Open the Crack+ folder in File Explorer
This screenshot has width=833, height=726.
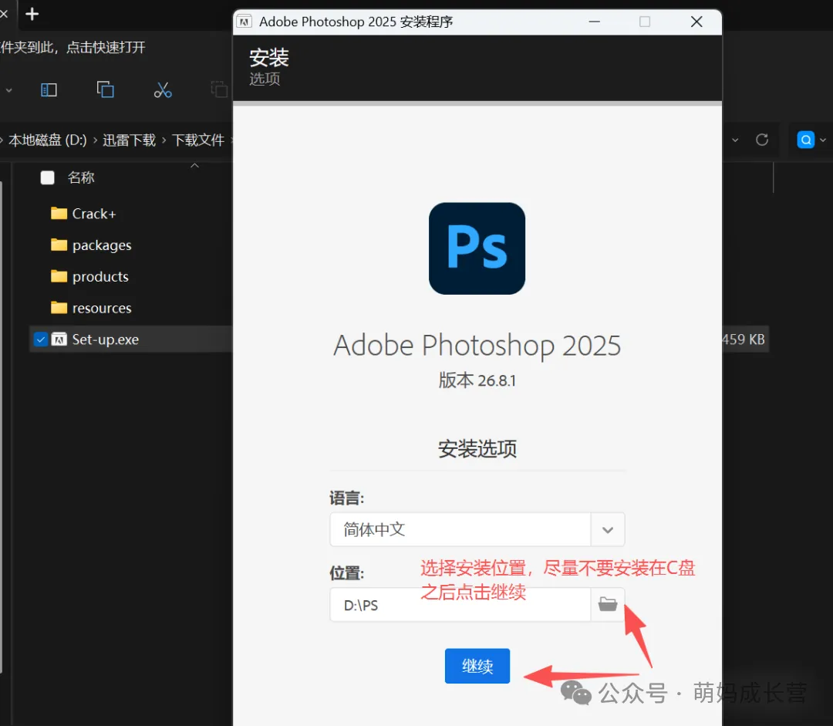94,214
